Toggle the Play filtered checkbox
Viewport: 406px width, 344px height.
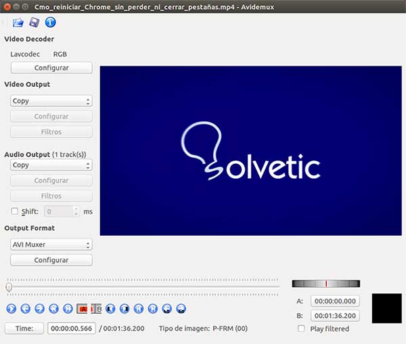[x=301, y=328]
